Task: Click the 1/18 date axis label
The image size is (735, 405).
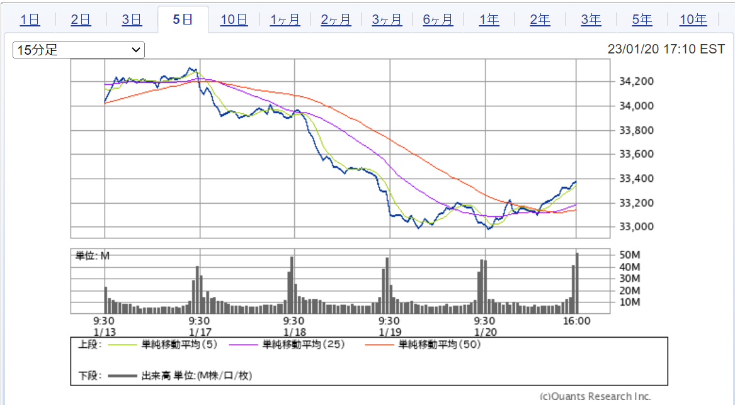Action: click(x=294, y=332)
